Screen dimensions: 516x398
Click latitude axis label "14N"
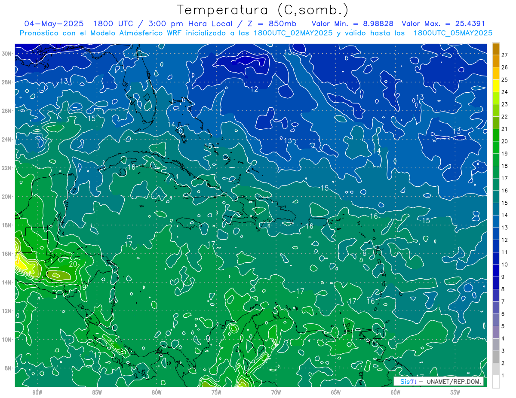point(6,283)
